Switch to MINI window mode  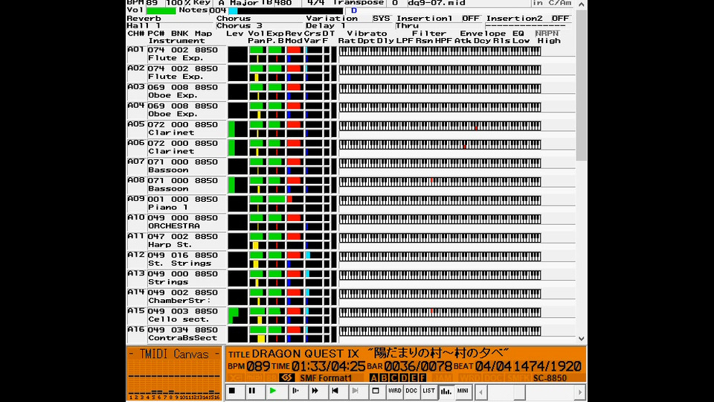[x=463, y=391]
